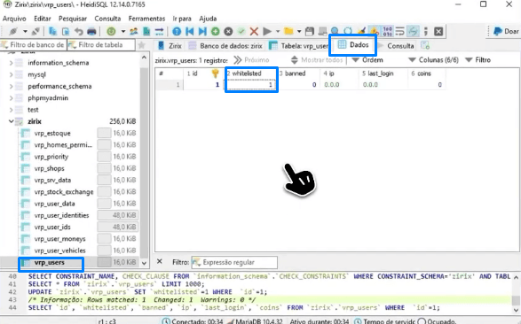Select the vrp_user_vehicles table
This screenshot has width=521, height=324.
tap(59, 251)
